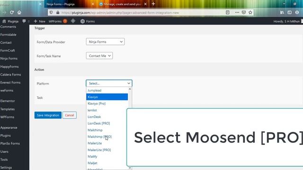Open the Pluginja site home in admin bar
The height and width of the screenshot is (170, 303).
coord(10,21)
